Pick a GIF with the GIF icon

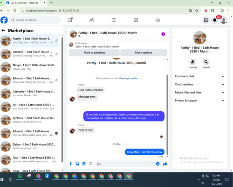click(x=90, y=164)
